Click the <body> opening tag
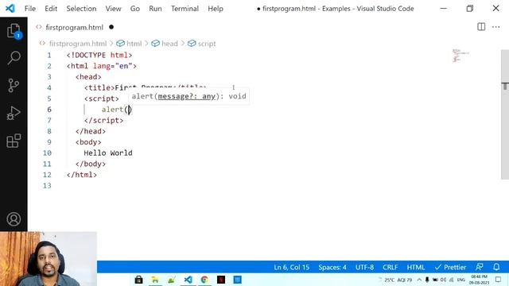The height and width of the screenshot is (286, 509). [88, 142]
